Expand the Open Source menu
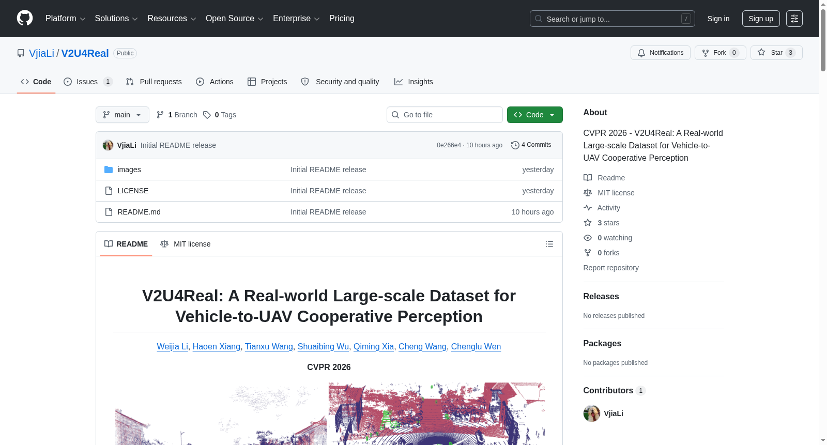The width and height of the screenshot is (827, 445). coord(235,19)
